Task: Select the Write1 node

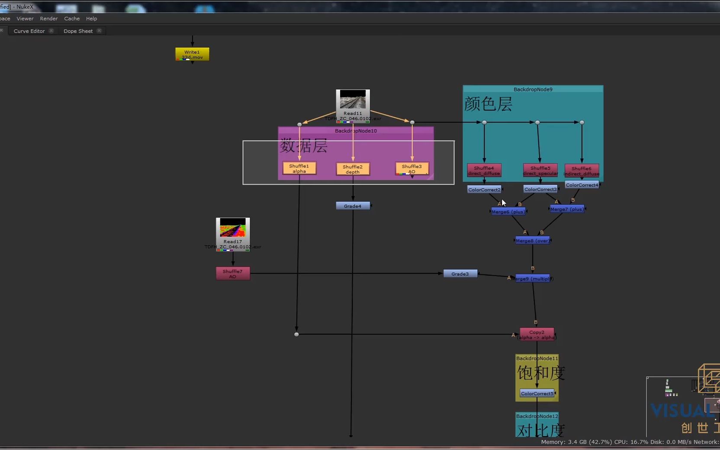Action: (x=192, y=54)
